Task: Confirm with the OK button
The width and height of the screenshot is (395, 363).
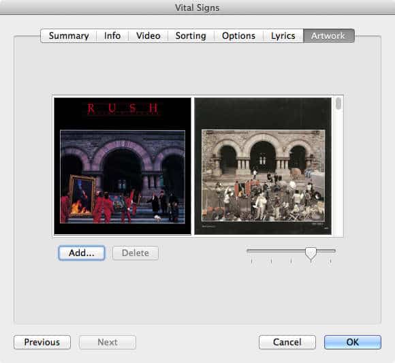Action: [x=352, y=342]
